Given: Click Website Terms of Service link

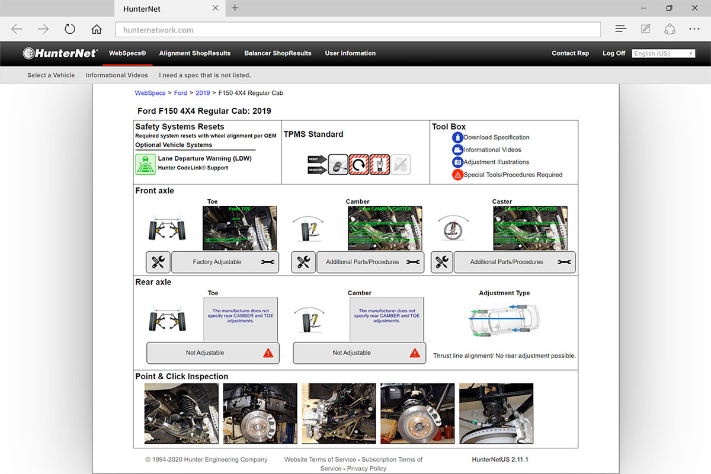Looking at the screenshot, I should pyautogui.click(x=320, y=459).
